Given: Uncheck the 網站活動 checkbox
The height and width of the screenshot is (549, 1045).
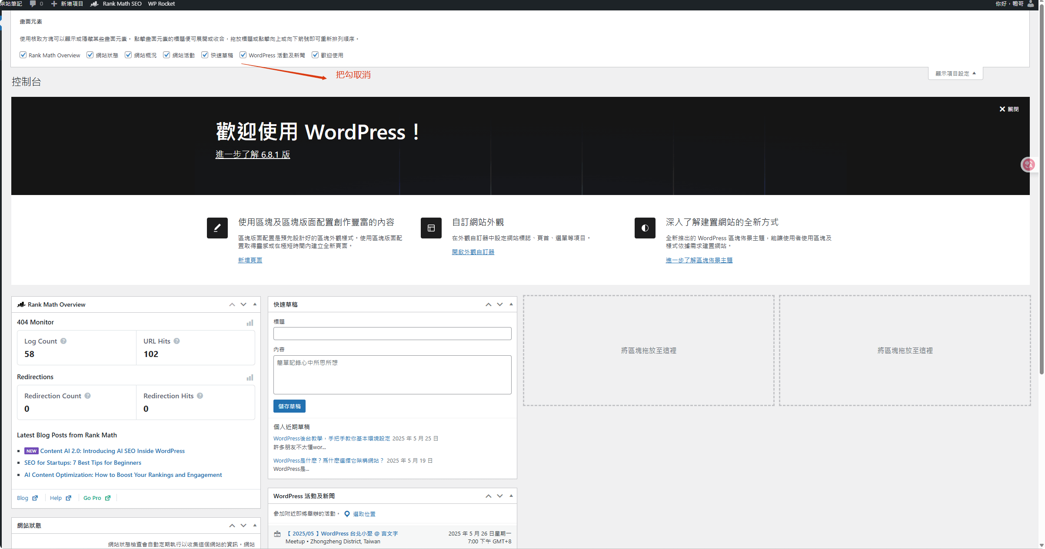Looking at the screenshot, I should (x=166, y=55).
